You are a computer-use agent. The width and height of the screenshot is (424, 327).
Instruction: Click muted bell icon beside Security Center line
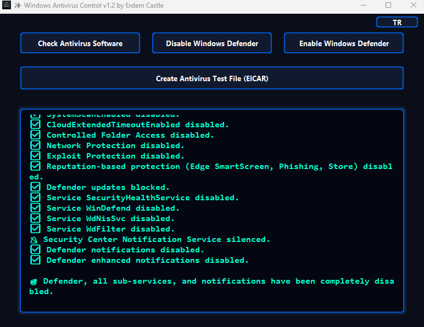click(x=34, y=240)
